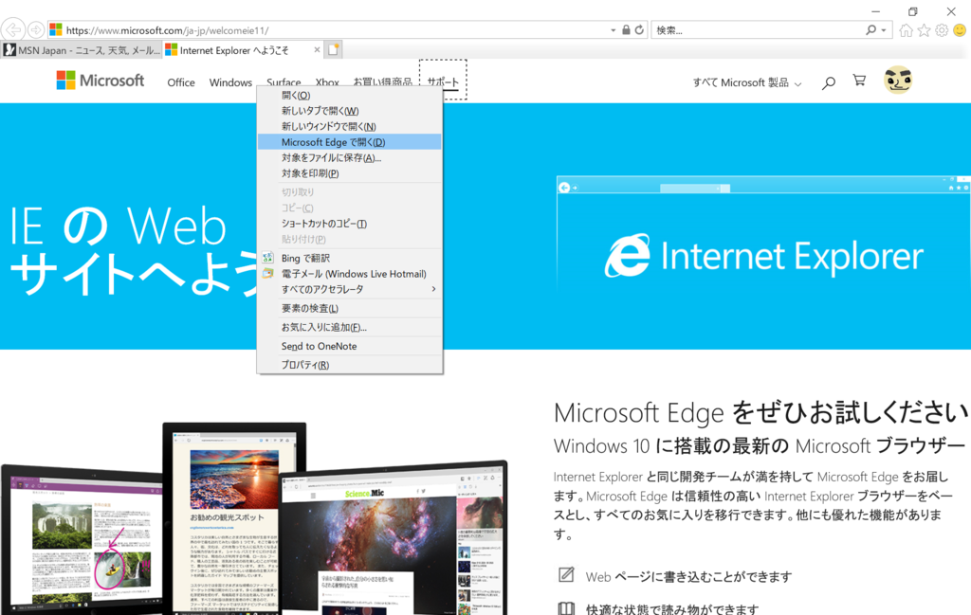The image size is (971, 615).
Task: Open Favorites star icon
Action: point(924,30)
